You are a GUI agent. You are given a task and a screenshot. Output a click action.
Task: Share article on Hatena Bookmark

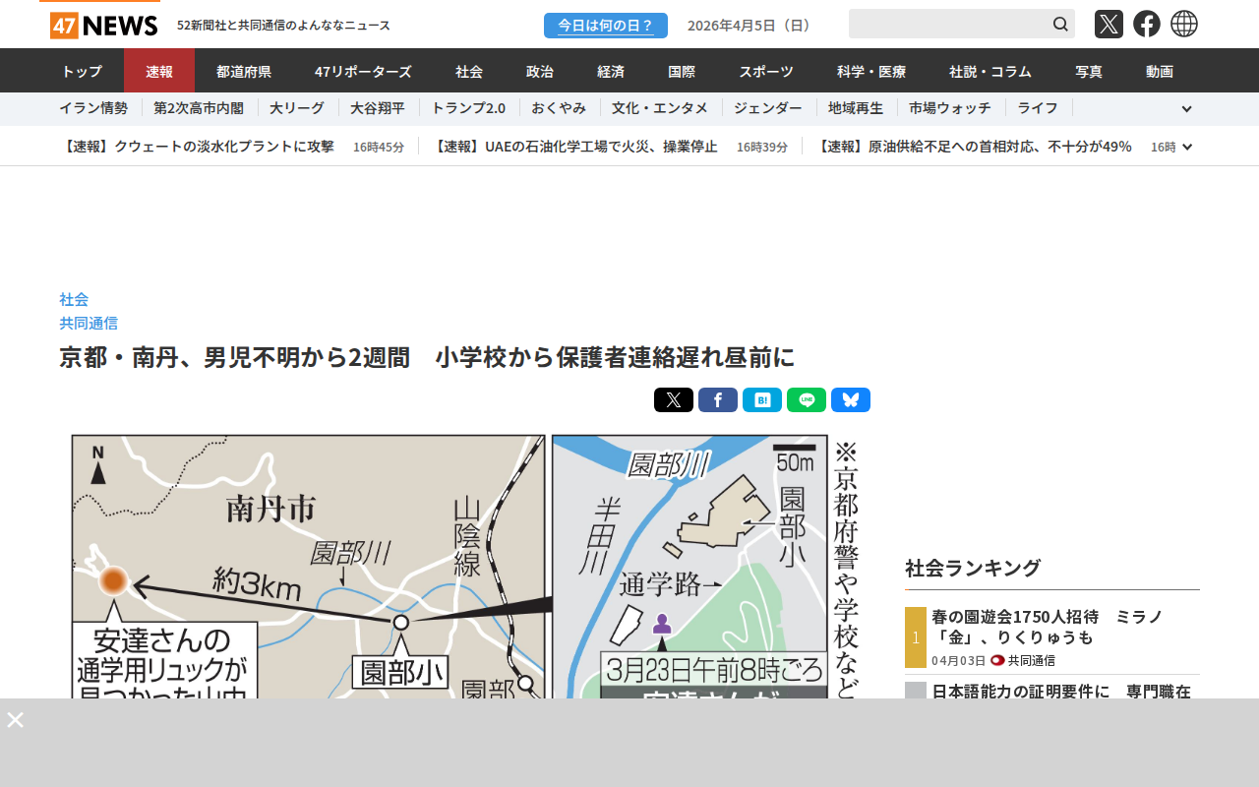[x=761, y=400]
